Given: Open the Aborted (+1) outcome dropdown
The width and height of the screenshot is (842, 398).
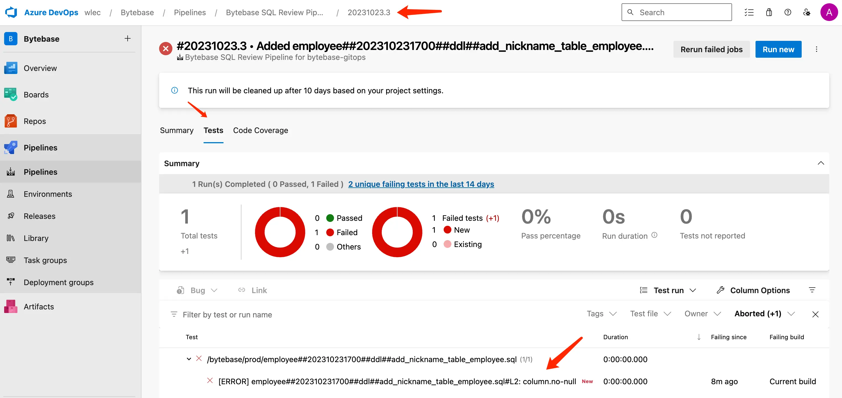Looking at the screenshot, I should (765, 314).
